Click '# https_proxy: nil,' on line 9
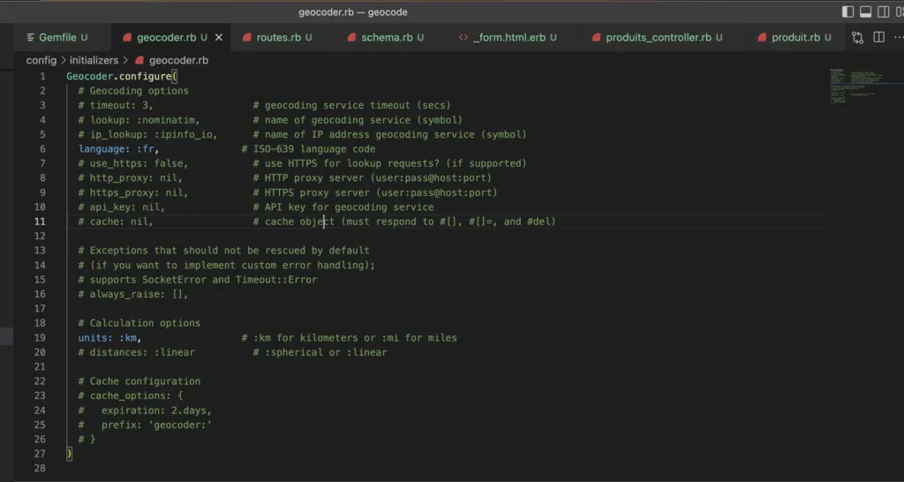904x482 pixels. (133, 192)
